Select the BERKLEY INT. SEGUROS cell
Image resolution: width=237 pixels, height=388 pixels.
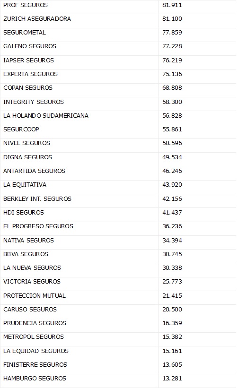pyautogui.click(x=37, y=198)
